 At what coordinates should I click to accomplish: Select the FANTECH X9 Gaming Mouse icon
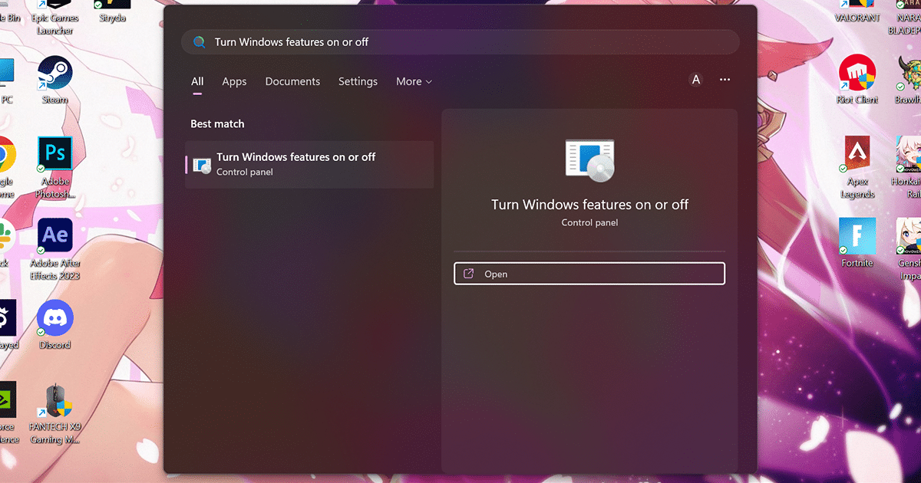coord(54,400)
